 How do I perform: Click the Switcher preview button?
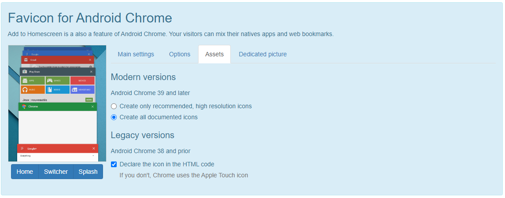pyautogui.click(x=56, y=172)
